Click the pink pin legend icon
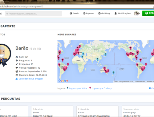This screenshot has width=154, height=117. (90, 88)
